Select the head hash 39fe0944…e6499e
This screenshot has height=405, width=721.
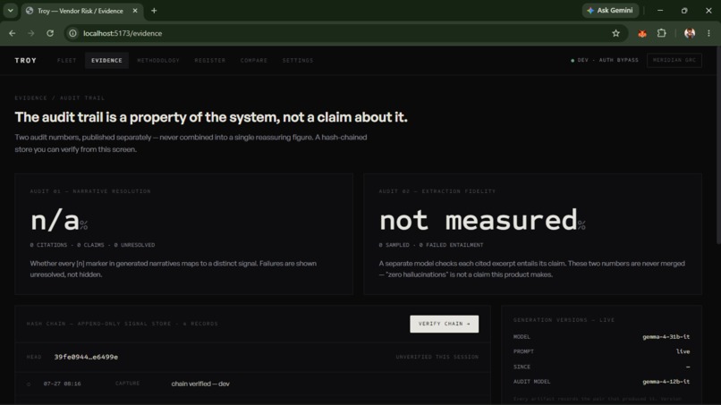(x=86, y=357)
